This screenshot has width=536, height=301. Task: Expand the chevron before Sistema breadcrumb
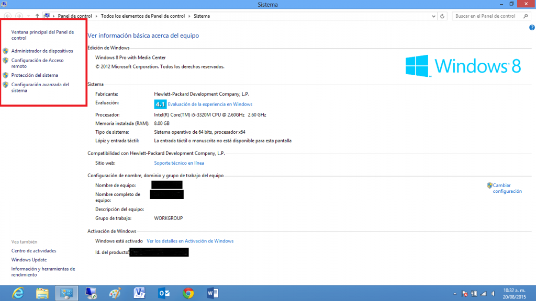189,16
